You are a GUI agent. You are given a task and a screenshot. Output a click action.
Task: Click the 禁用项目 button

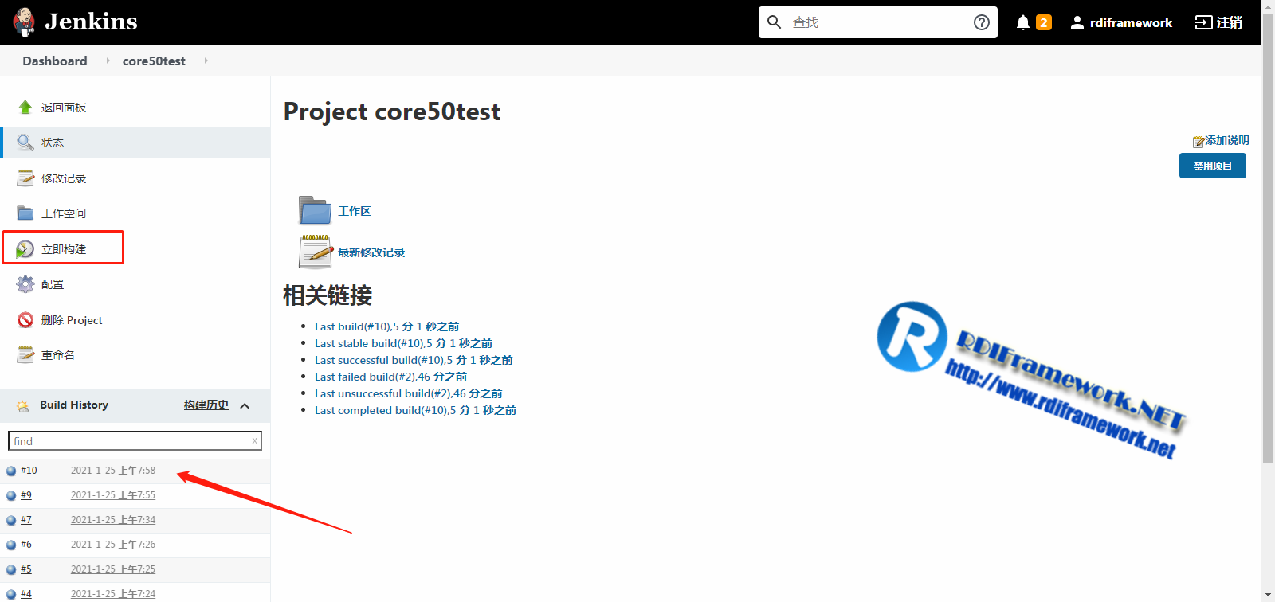[1213, 166]
